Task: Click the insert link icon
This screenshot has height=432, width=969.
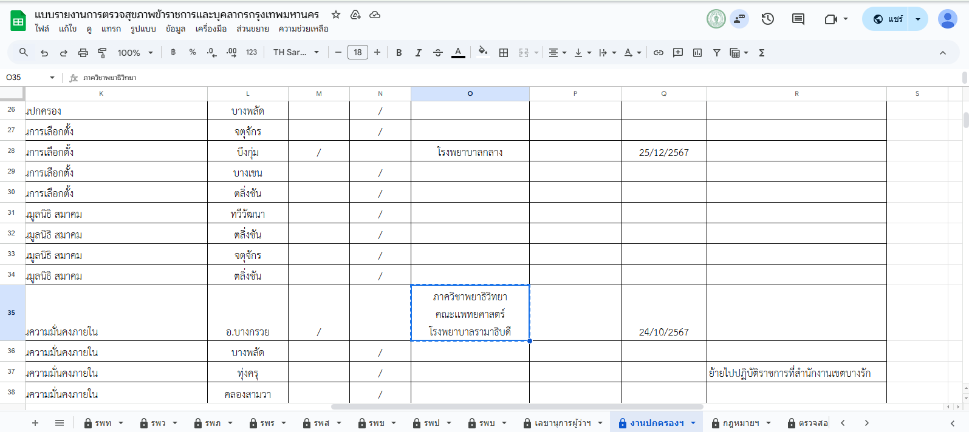Action: click(658, 53)
